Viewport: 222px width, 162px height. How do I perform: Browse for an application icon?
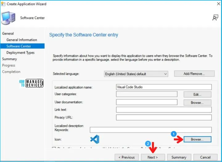click(x=197, y=139)
